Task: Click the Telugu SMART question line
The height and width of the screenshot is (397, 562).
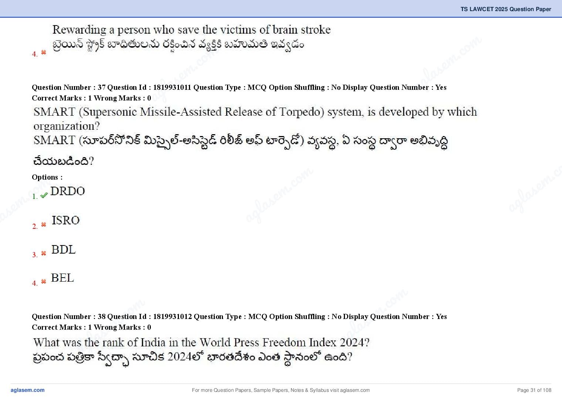Action: 240,151
